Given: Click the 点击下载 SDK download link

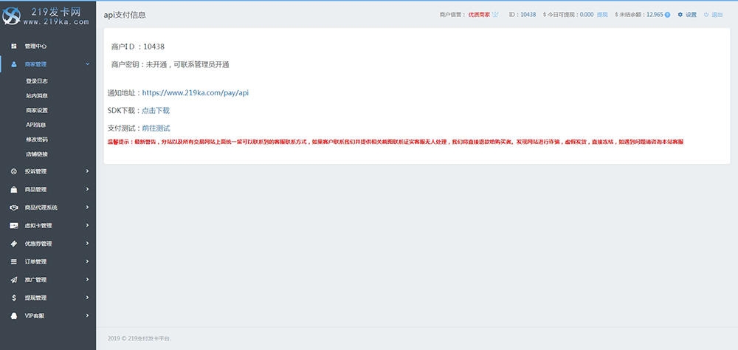Looking at the screenshot, I should (156, 111).
